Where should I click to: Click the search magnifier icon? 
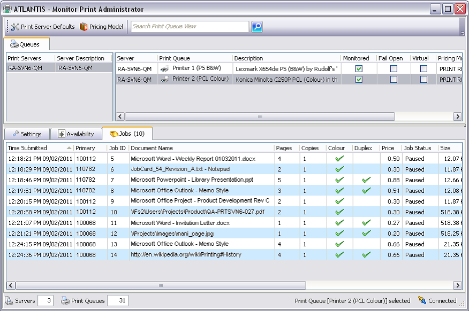pyautogui.click(x=257, y=26)
